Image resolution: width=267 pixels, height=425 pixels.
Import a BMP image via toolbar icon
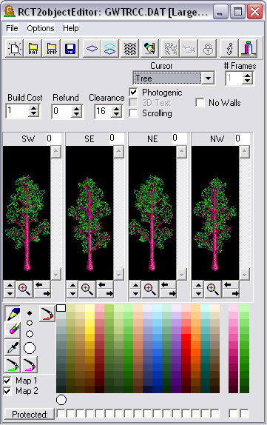pos(52,49)
